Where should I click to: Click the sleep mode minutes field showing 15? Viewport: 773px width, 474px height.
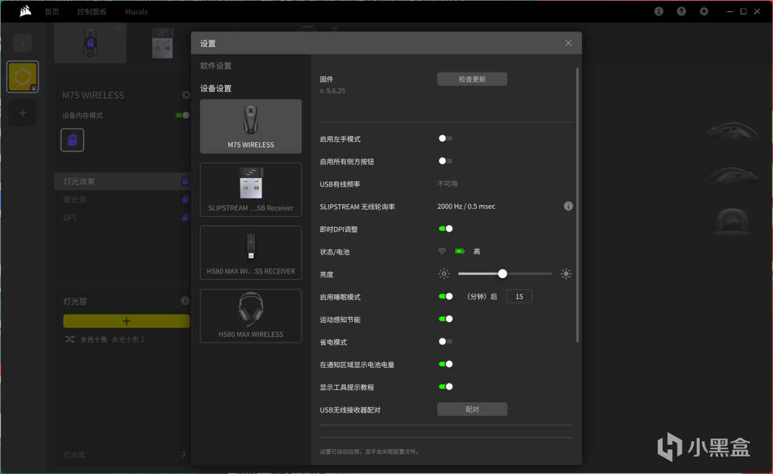point(519,296)
